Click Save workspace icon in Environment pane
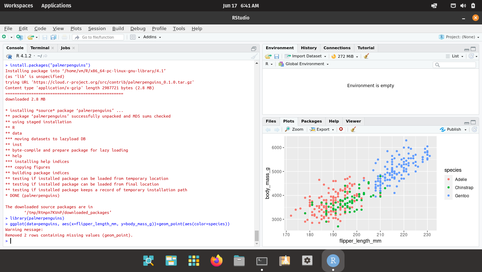The width and height of the screenshot is (482, 272). [276, 56]
